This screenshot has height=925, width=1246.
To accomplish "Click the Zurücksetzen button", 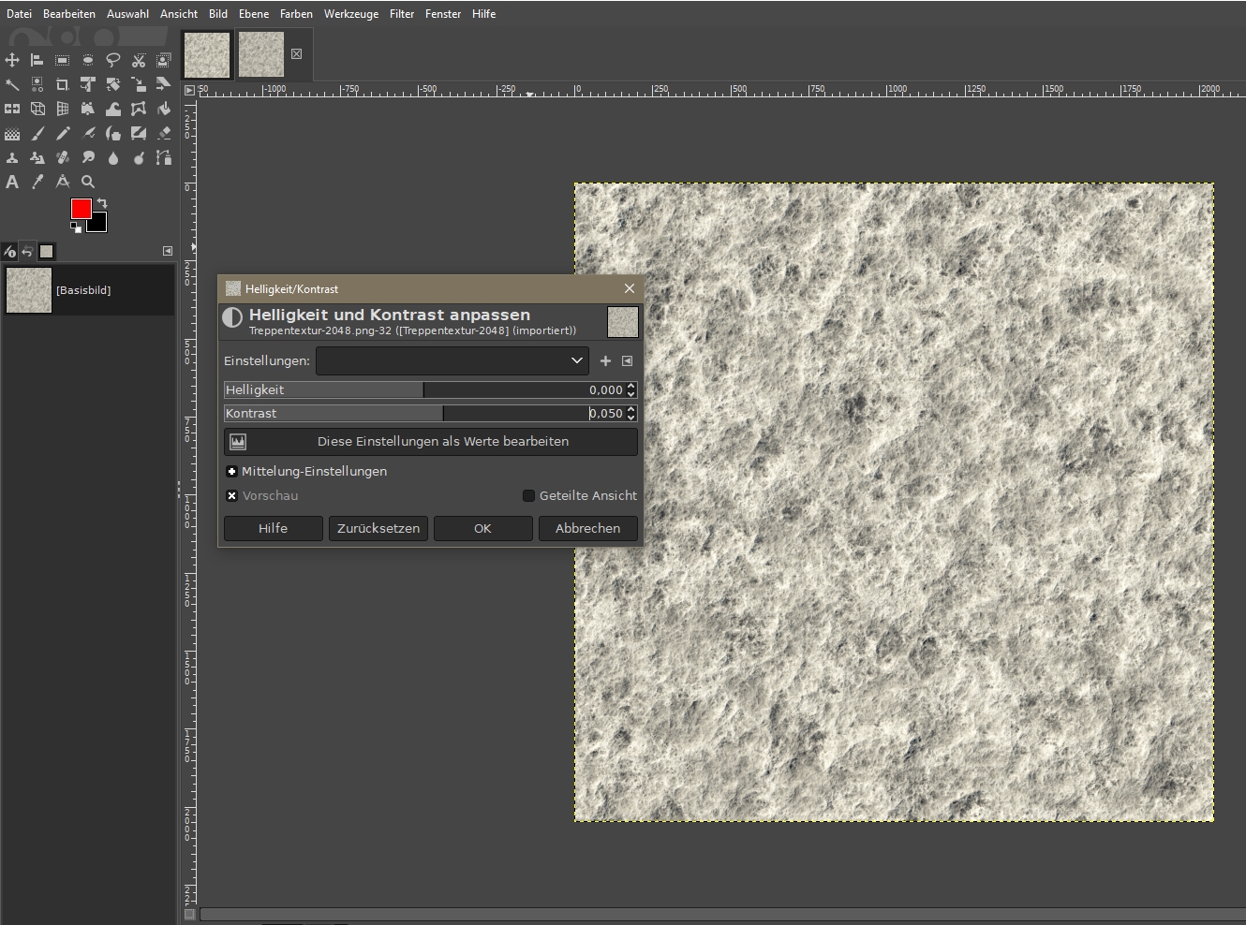I will tap(378, 528).
